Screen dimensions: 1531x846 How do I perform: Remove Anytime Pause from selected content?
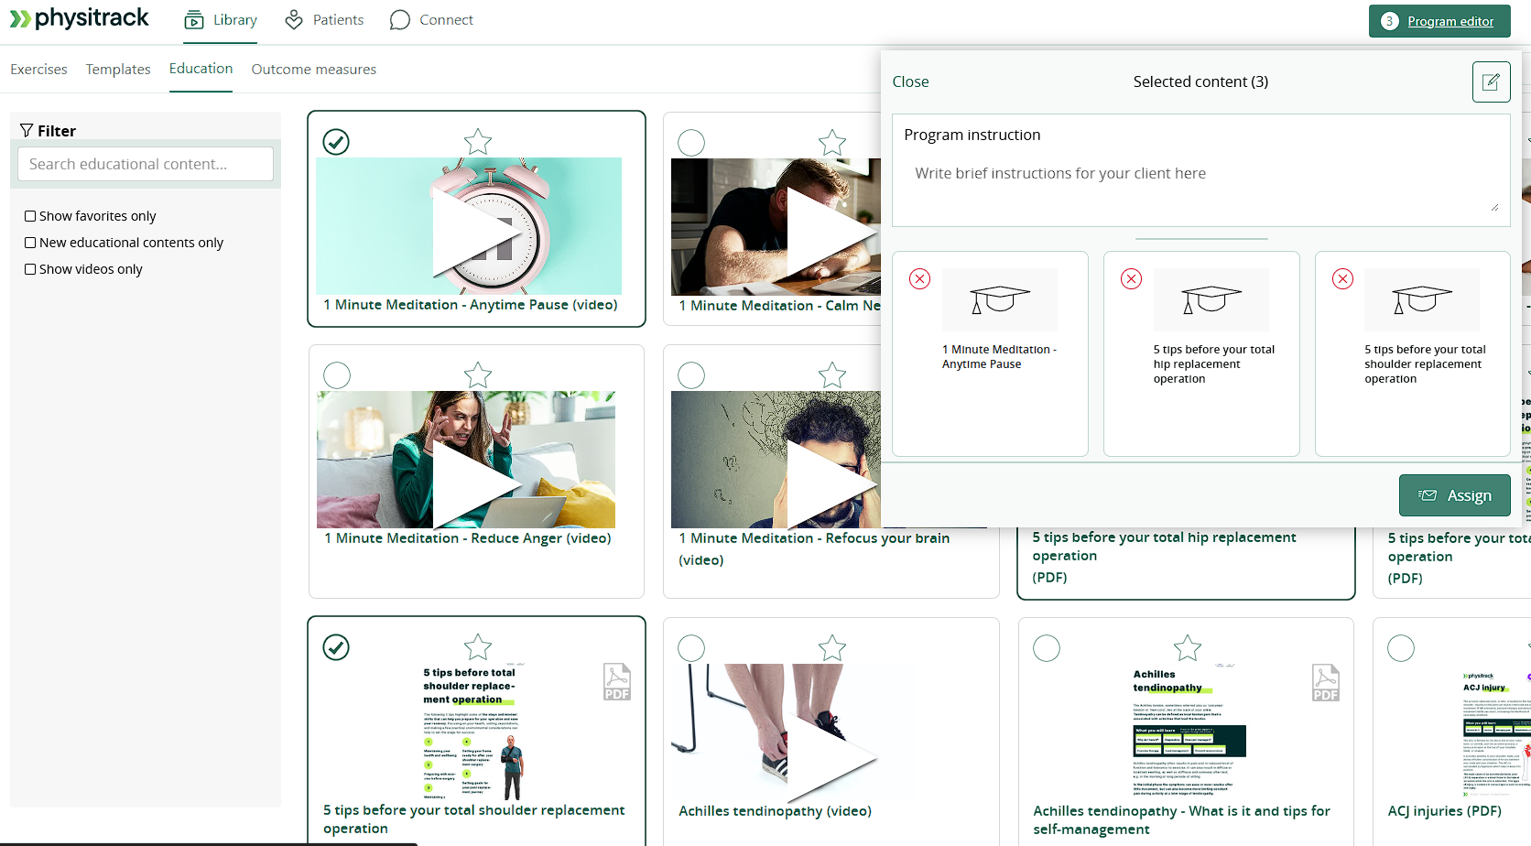coord(920,279)
